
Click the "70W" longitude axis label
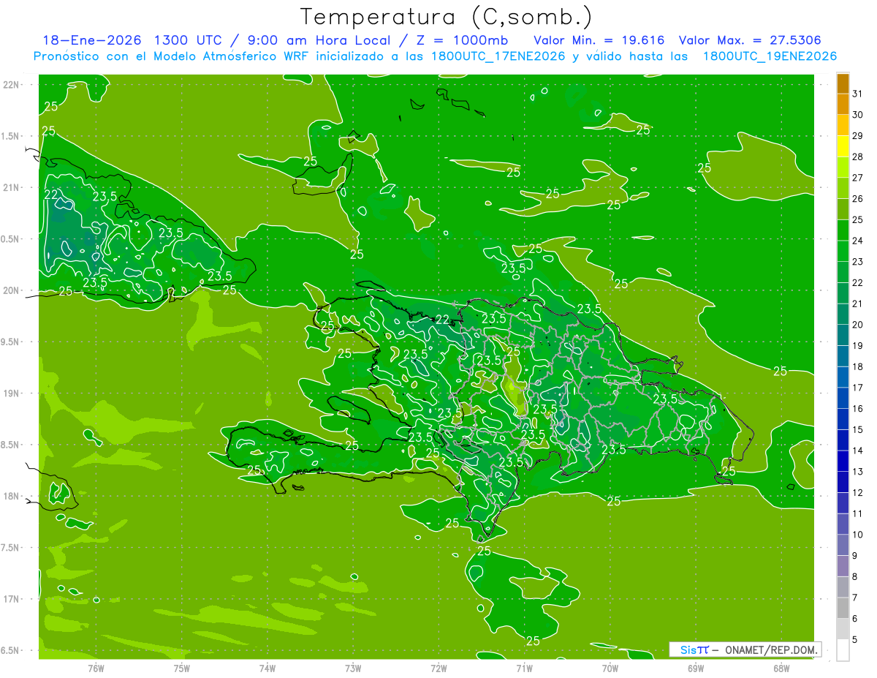tap(610, 668)
